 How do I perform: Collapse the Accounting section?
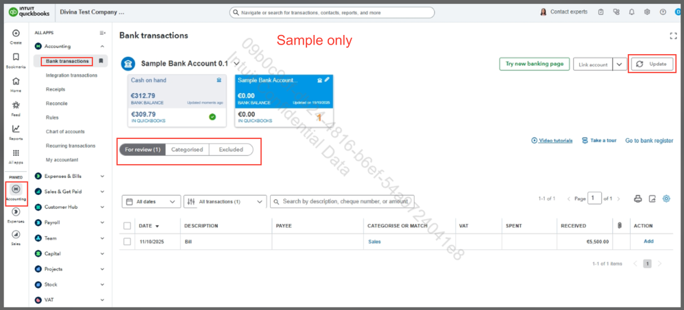pos(103,46)
